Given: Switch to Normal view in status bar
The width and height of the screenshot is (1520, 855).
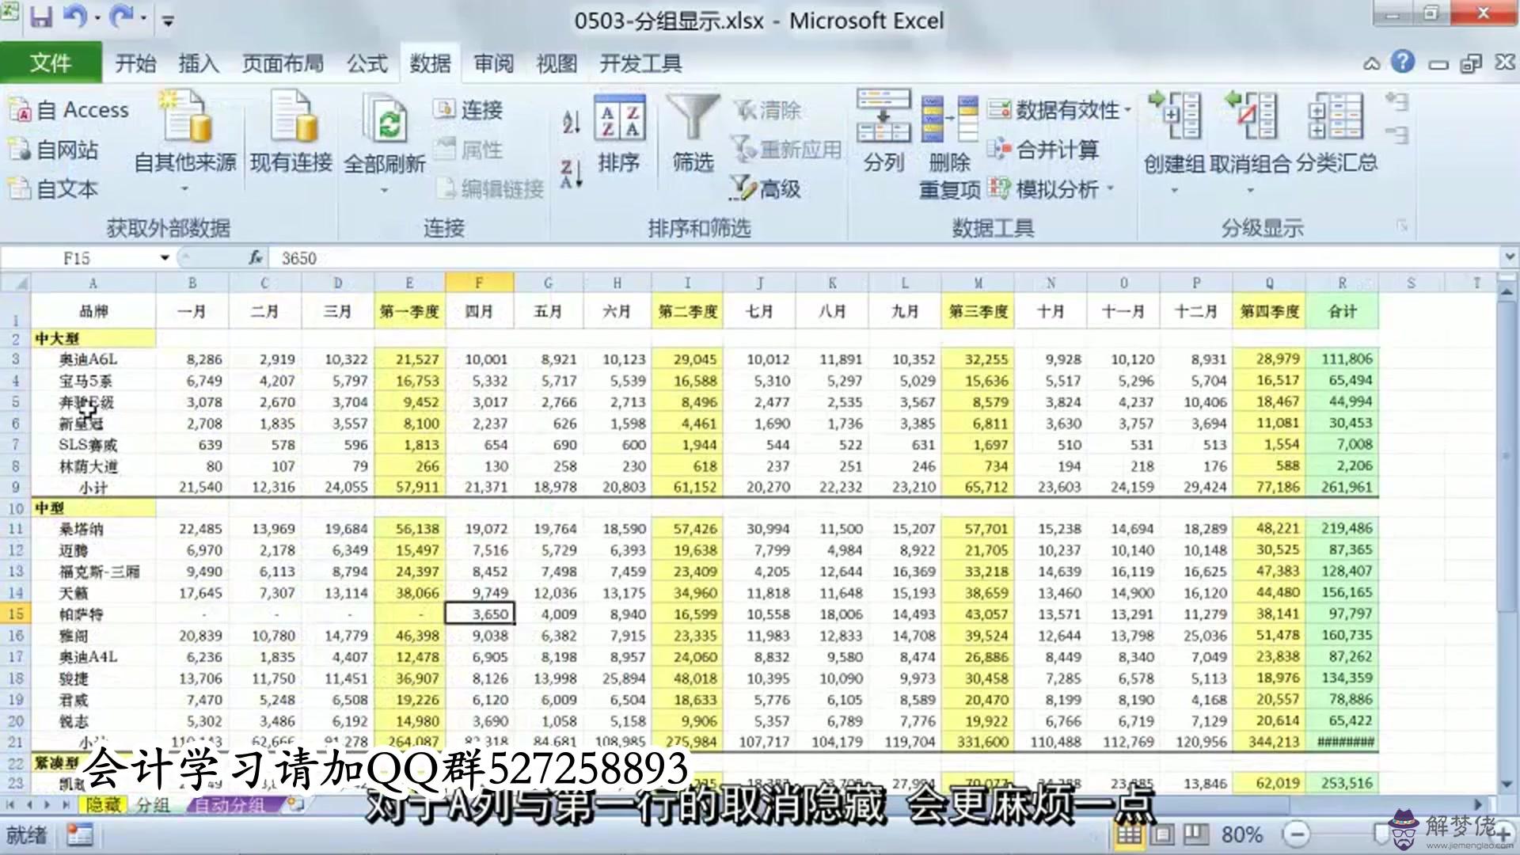Looking at the screenshot, I should click(x=1129, y=834).
